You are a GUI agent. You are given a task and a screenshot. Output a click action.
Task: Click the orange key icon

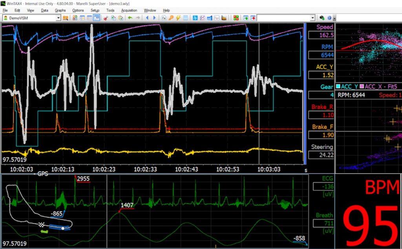pos(171,18)
